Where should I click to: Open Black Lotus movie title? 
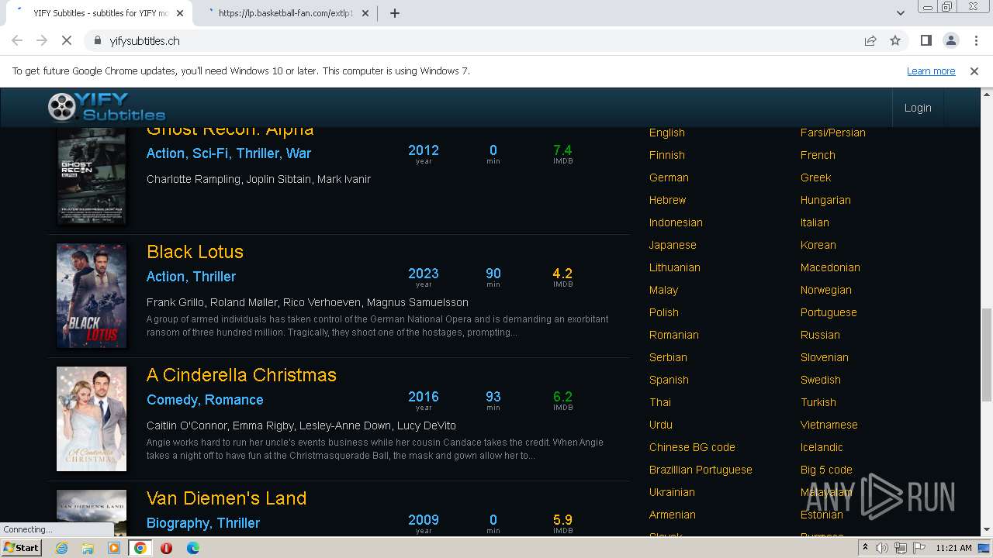click(x=195, y=252)
